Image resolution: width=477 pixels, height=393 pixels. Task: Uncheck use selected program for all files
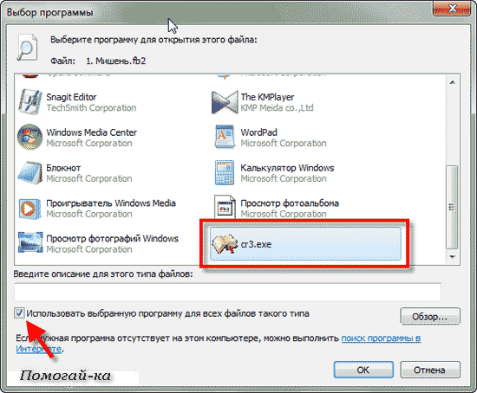pyautogui.click(x=19, y=312)
